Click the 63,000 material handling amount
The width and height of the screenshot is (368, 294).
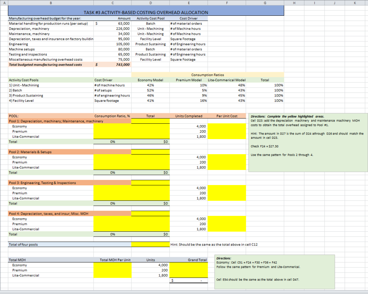click(x=112, y=23)
